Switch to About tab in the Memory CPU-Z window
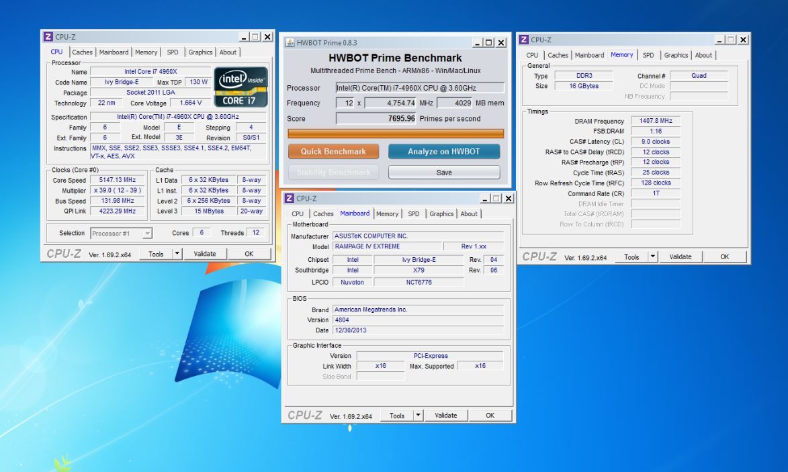This screenshot has width=788, height=472. [x=703, y=55]
